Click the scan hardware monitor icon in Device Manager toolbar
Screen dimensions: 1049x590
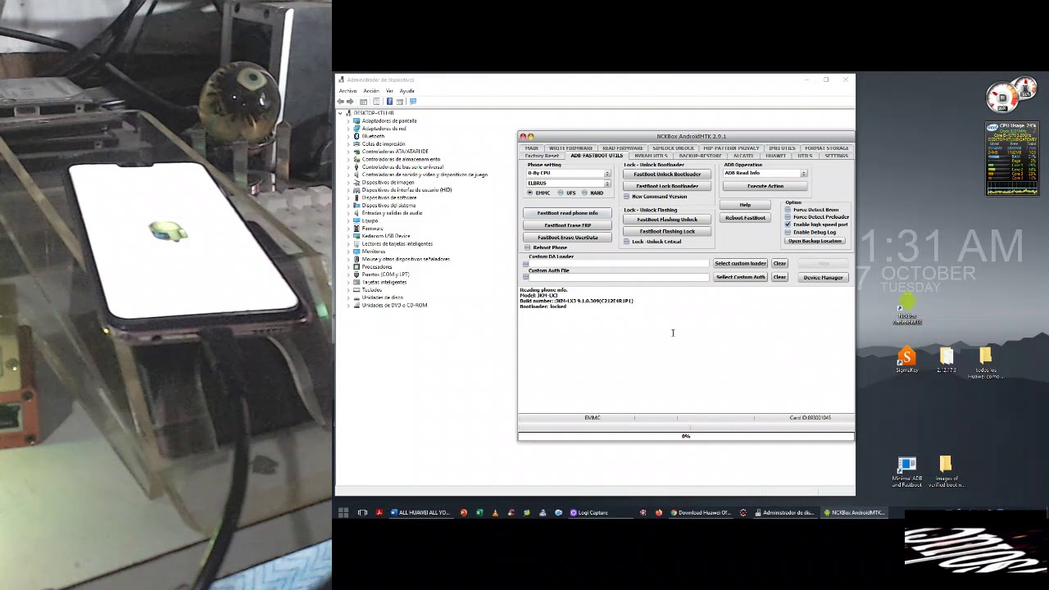413,102
